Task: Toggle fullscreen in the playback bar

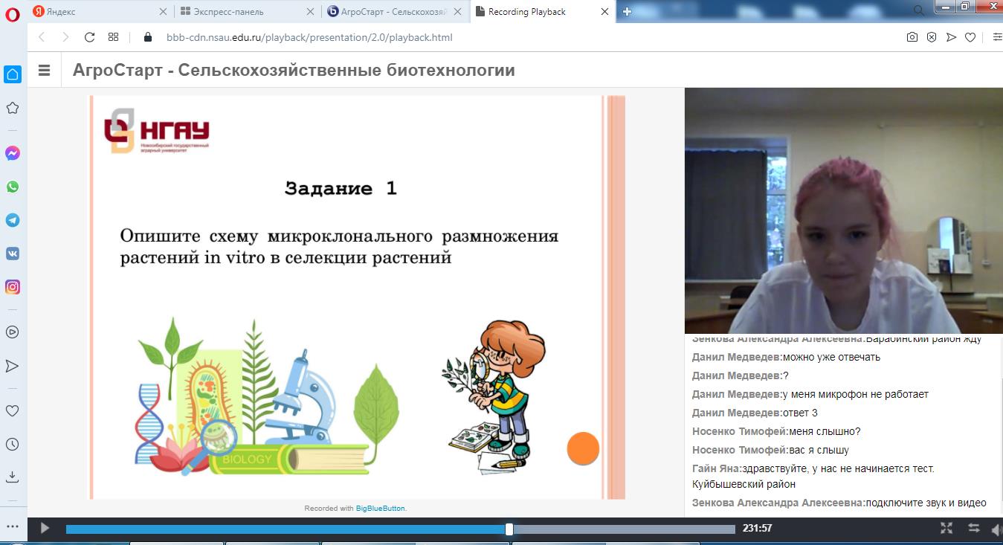Action: point(946,529)
